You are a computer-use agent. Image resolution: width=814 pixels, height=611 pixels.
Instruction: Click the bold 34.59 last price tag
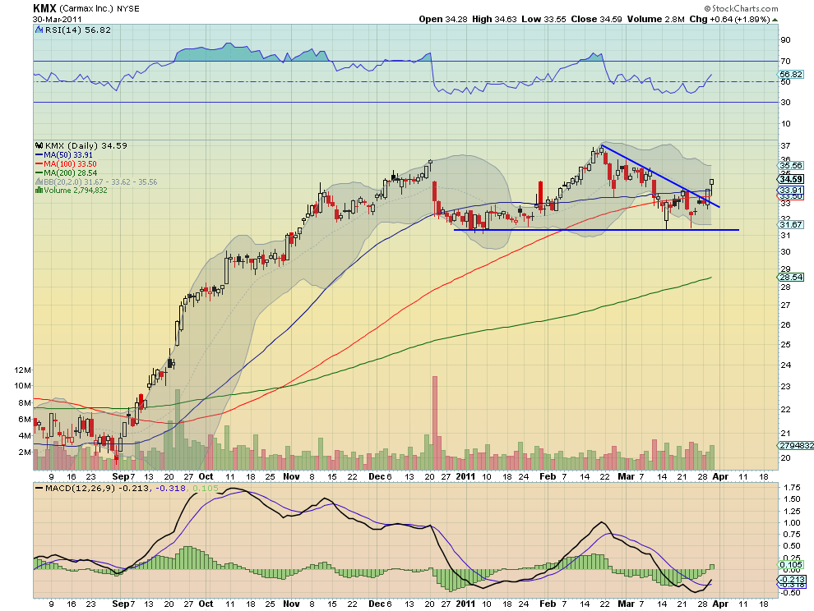[x=791, y=180]
